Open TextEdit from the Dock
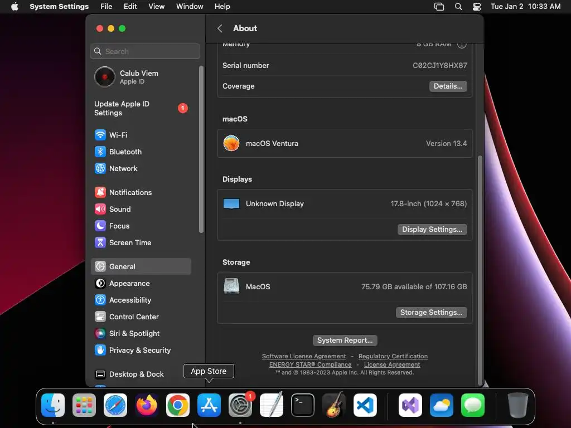Screen dimensions: 571x428 [272, 405]
